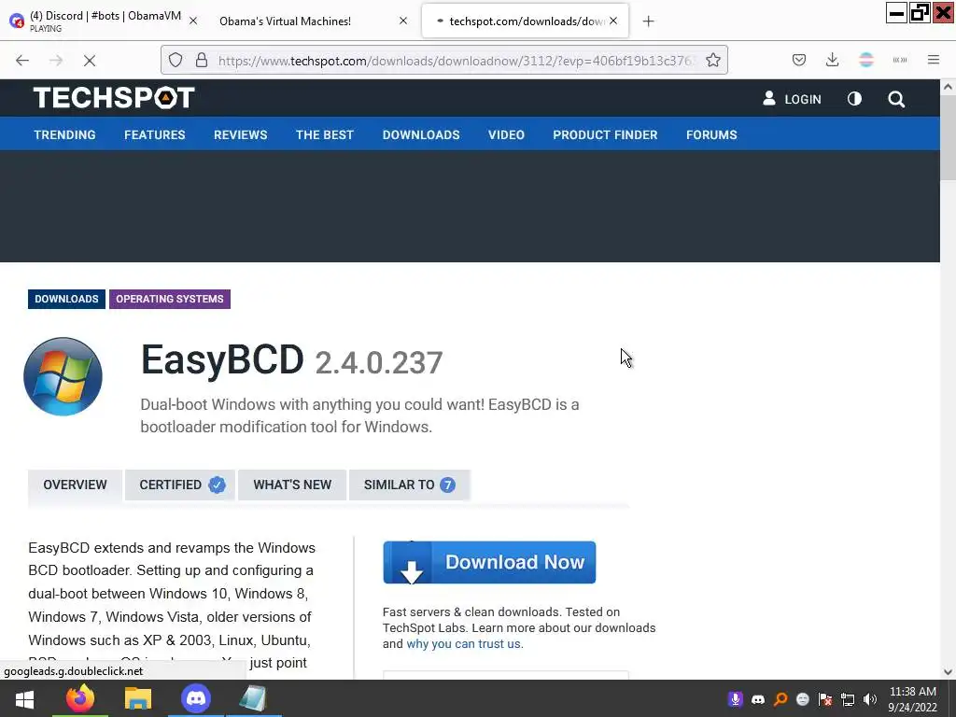Click the striped circular extension icon
Viewport: 956px width, 717px height.
point(866,60)
